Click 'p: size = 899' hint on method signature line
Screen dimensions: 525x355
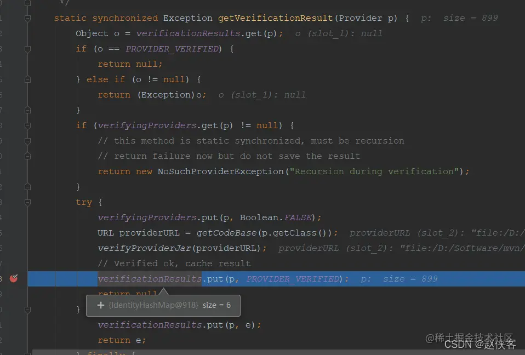pos(459,18)
